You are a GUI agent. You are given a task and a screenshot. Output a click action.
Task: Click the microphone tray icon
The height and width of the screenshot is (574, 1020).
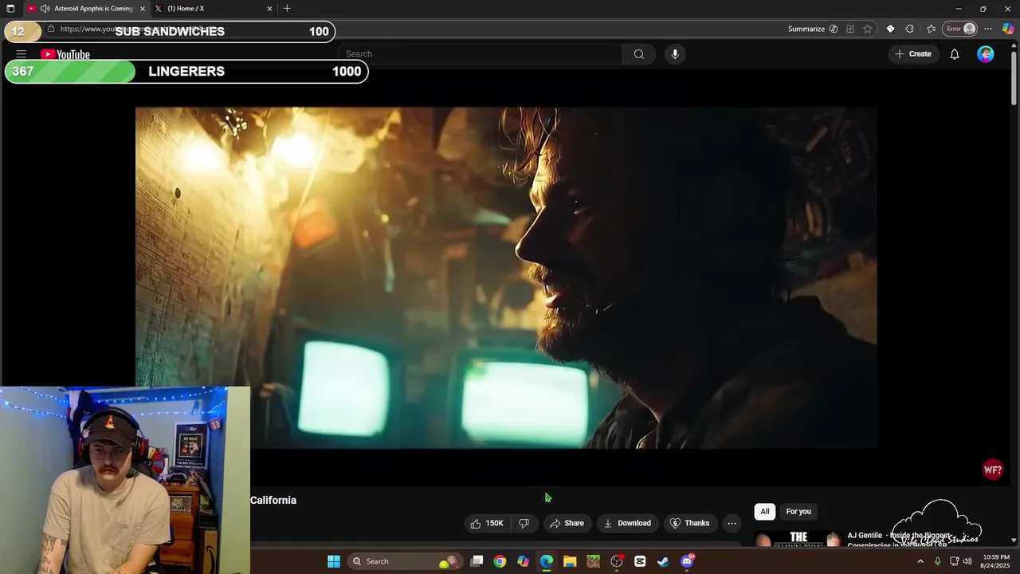coord(937,561)
